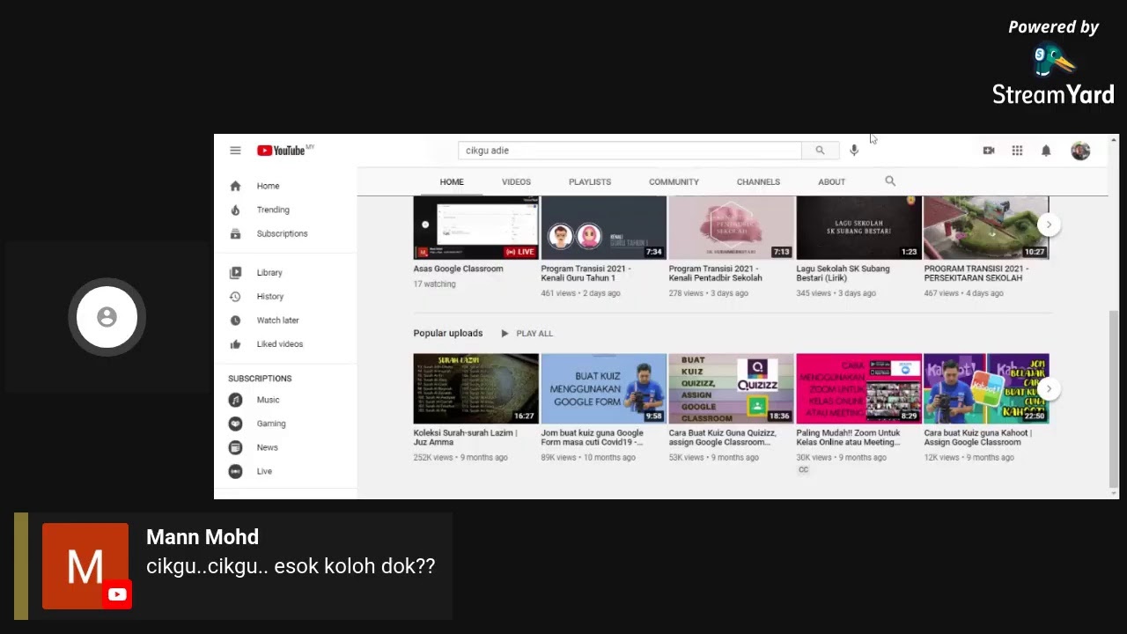
Task: Open Koleksi Surah-surah Lazim title
Action: (466, 438)
